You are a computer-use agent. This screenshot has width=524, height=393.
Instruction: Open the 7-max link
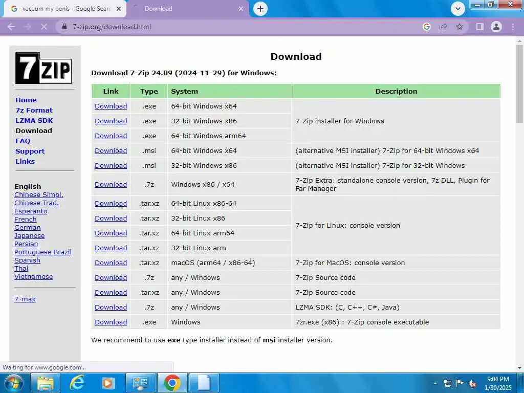25,299
